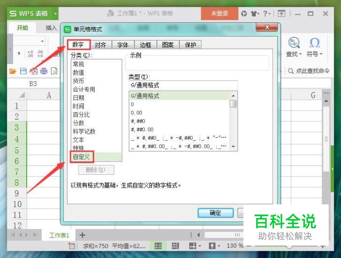Choose 分数 in category list
The width and height of the screenshot is (341, 258).
point(96,123)
